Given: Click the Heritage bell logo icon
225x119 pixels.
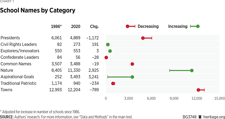Looking at the screenshot, I should 200,117.
